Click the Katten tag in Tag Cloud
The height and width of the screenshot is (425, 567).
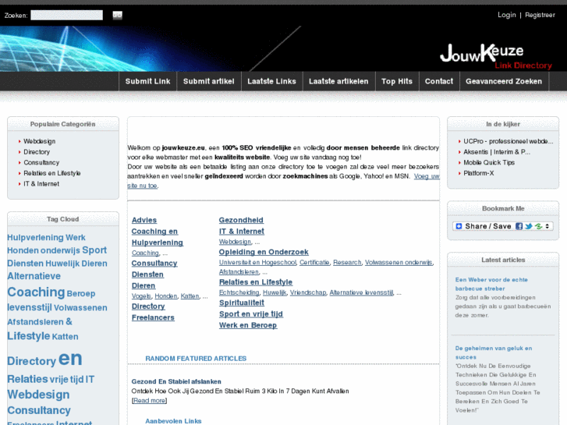point(65,337)
